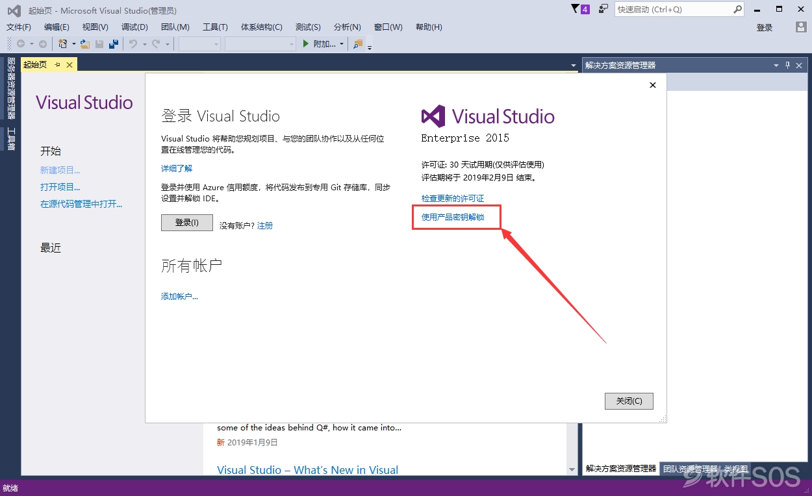
Task: Click 新建项目... on the start page
Action: pyautogui.click(x=60, y=170)
